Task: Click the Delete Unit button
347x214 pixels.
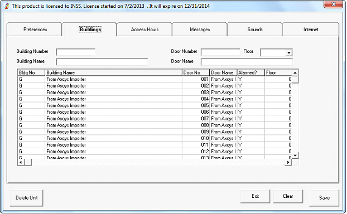Action: [27, 198]
